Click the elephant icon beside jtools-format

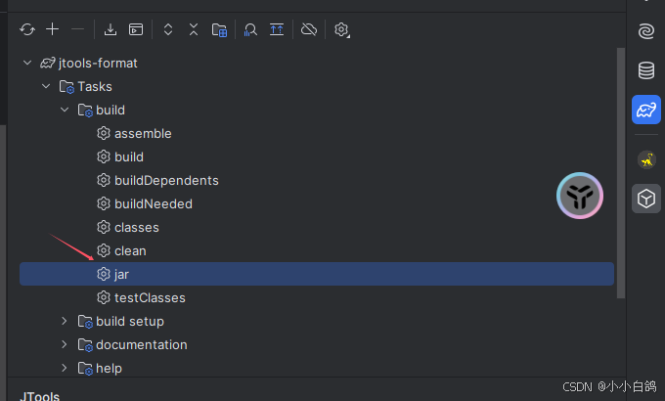[48, 64]
